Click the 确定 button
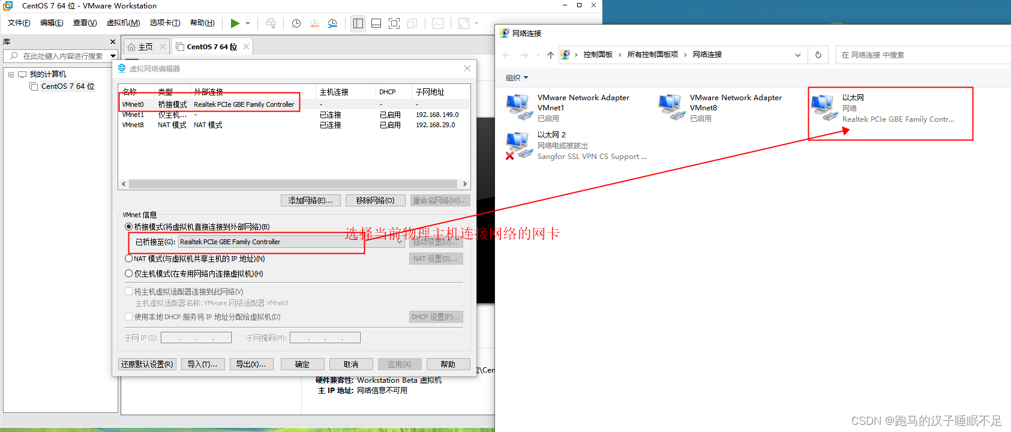Viewport: 1011px width, 432px height. click(x=302, y=364)
